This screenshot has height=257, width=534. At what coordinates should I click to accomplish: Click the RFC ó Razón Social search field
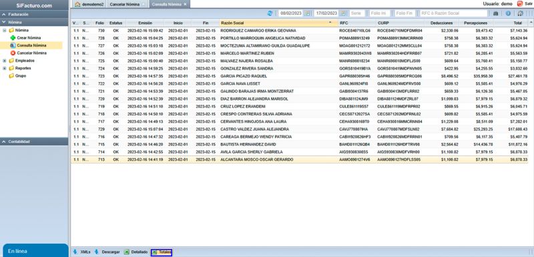(x=453, y=13)
